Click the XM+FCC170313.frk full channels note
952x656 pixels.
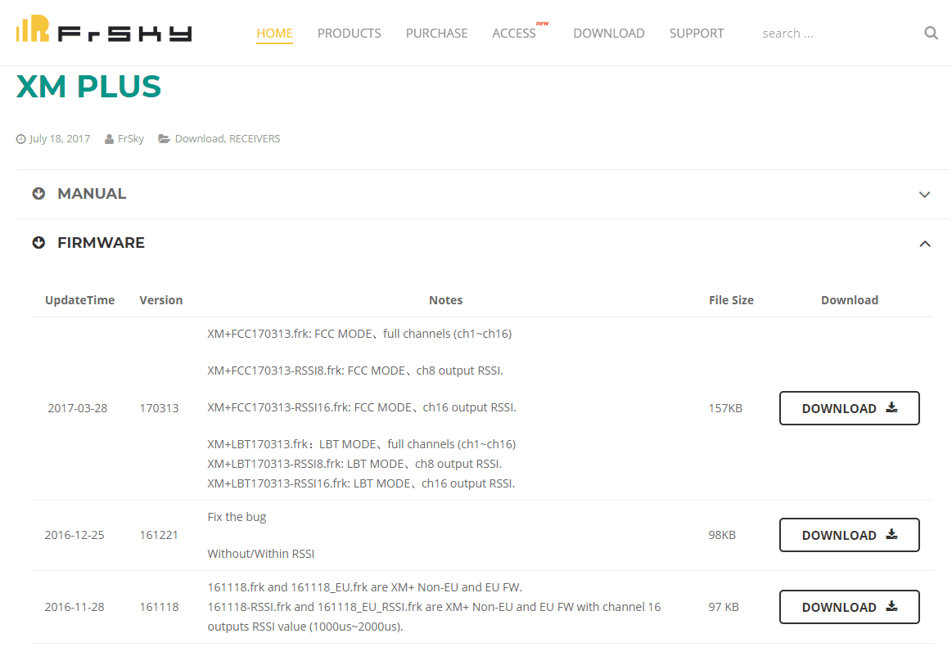[359, 334]
